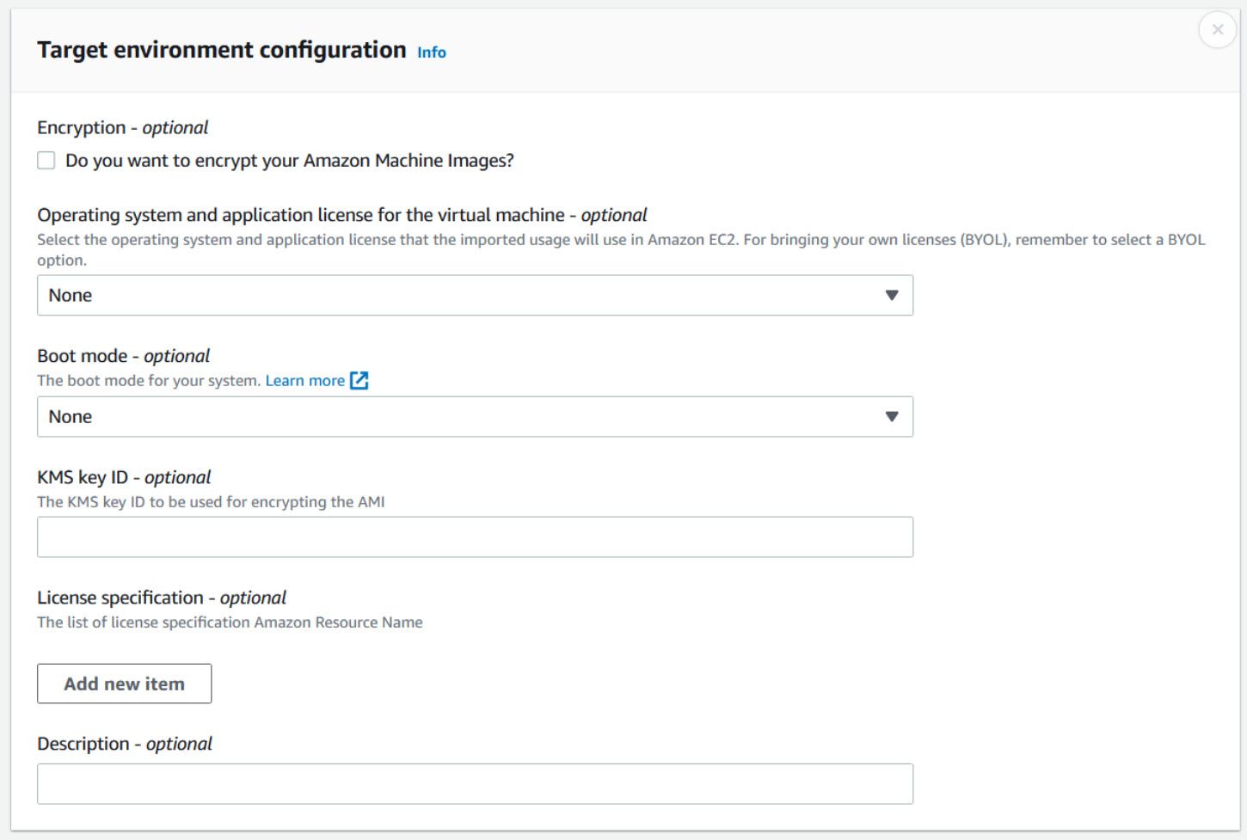Close the configuration panel with the X icon
1247x840 pixels.
(x=1217, y=30)
